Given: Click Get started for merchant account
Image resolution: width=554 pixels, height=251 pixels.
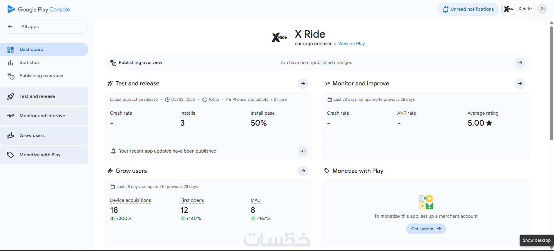Looking at the screenshot, I should (426, 229).
